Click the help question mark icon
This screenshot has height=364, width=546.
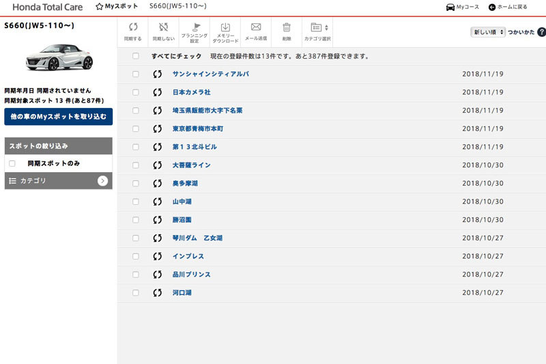click(x=541, y=32)
